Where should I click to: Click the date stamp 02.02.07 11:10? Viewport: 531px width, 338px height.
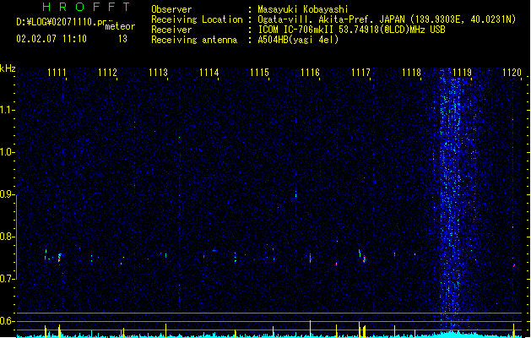[51, 39]
